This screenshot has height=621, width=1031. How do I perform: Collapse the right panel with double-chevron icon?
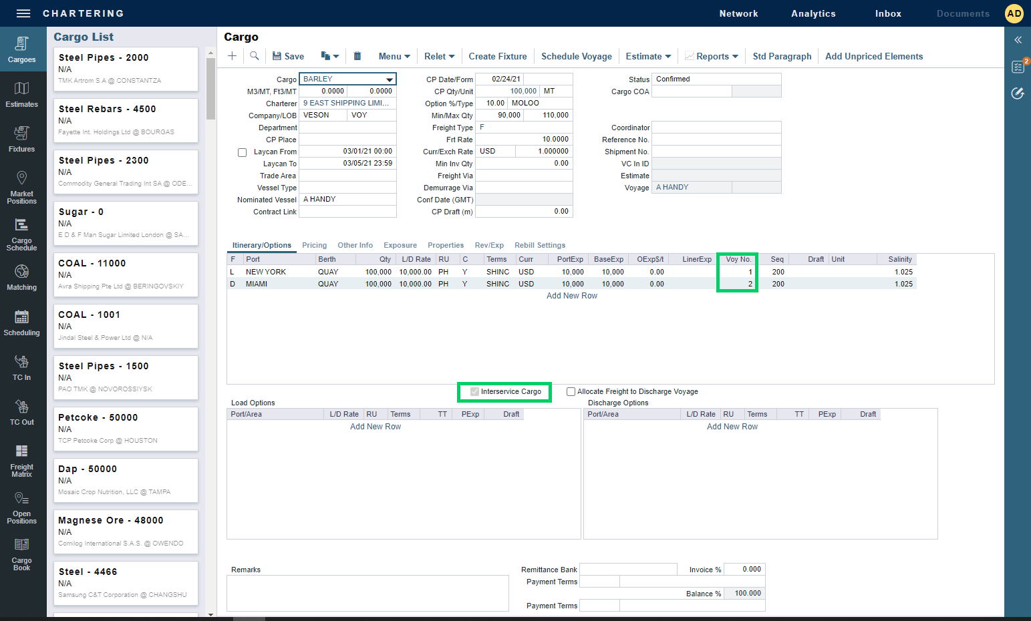[1018, 40]
